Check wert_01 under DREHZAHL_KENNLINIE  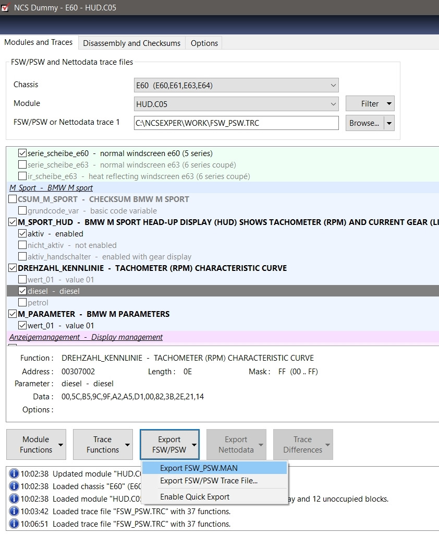22,280
